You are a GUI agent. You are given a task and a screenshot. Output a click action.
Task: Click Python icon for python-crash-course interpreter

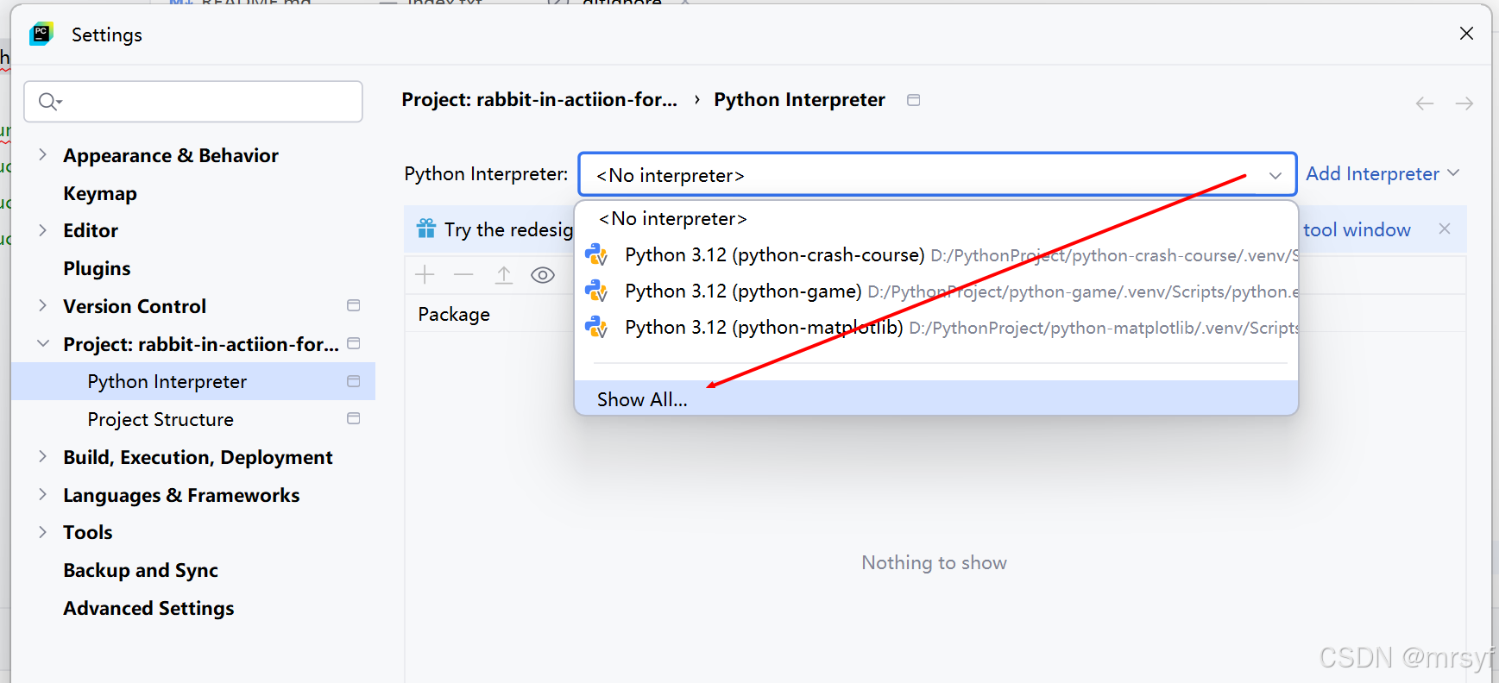596,255
